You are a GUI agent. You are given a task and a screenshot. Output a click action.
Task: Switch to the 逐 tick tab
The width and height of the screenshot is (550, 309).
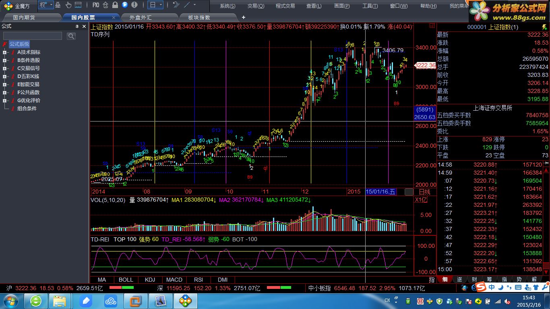459,280
